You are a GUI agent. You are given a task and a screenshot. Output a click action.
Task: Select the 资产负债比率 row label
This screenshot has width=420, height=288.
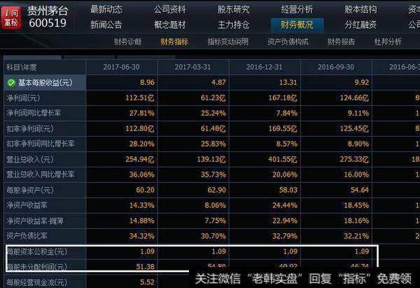[x=27, y=236]
